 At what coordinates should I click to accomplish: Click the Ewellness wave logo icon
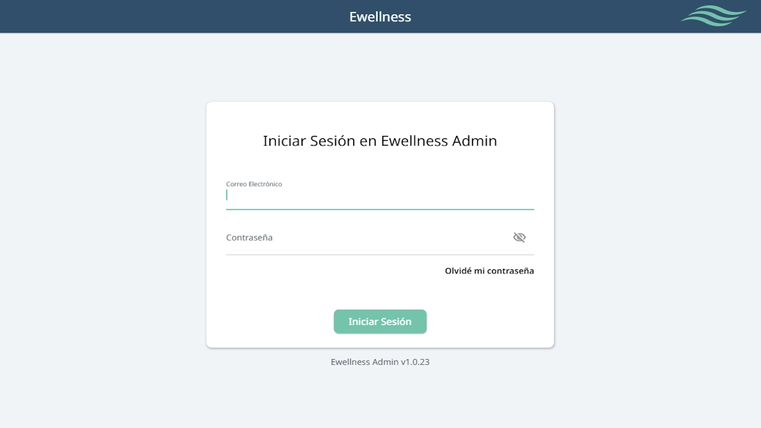point(713,16)
